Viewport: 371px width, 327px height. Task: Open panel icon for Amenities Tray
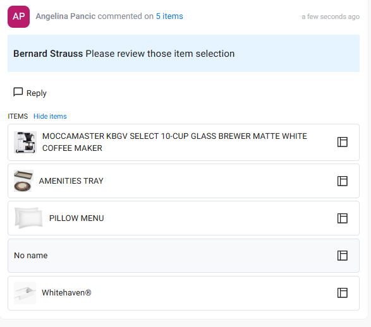click(342, 181)
